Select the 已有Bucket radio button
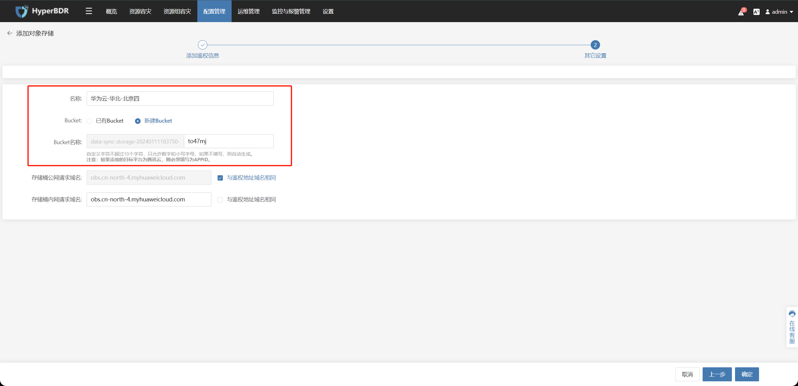The image size is (798, 386). click(89, 121)
